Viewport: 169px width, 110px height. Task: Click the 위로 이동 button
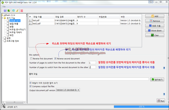click(155, 26)
